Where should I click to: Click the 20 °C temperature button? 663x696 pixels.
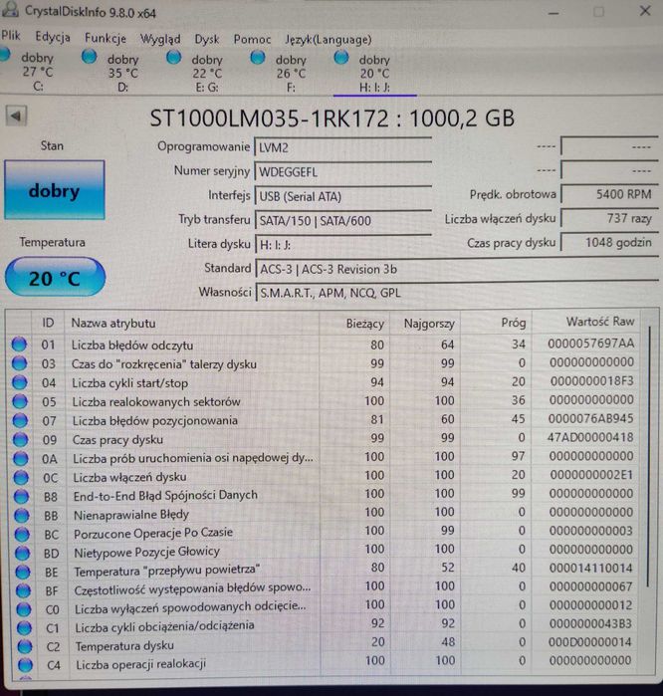pos(55,278)
